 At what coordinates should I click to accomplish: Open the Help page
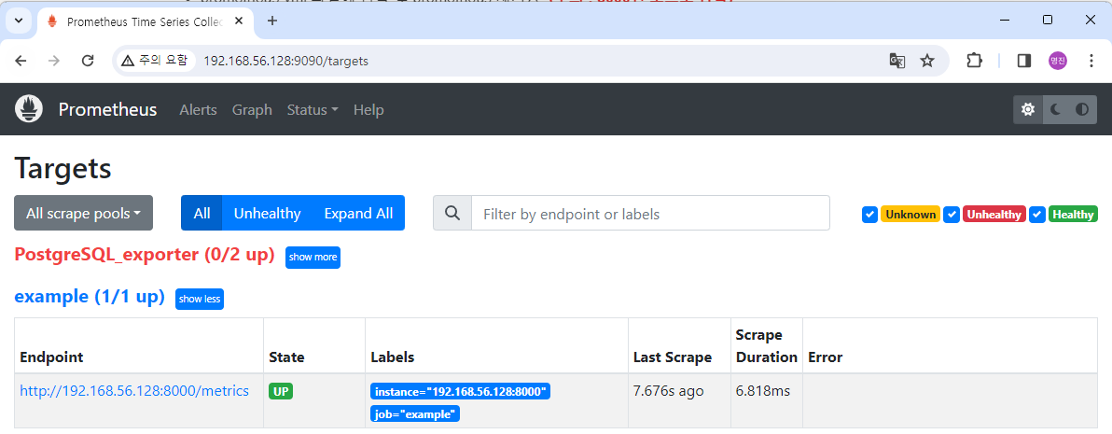click(368, 110)
